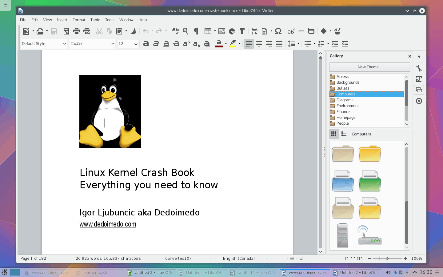Center align the paragraph
Image resolution: width=443 pixels, height=277 pixels.
click(259, 44)
